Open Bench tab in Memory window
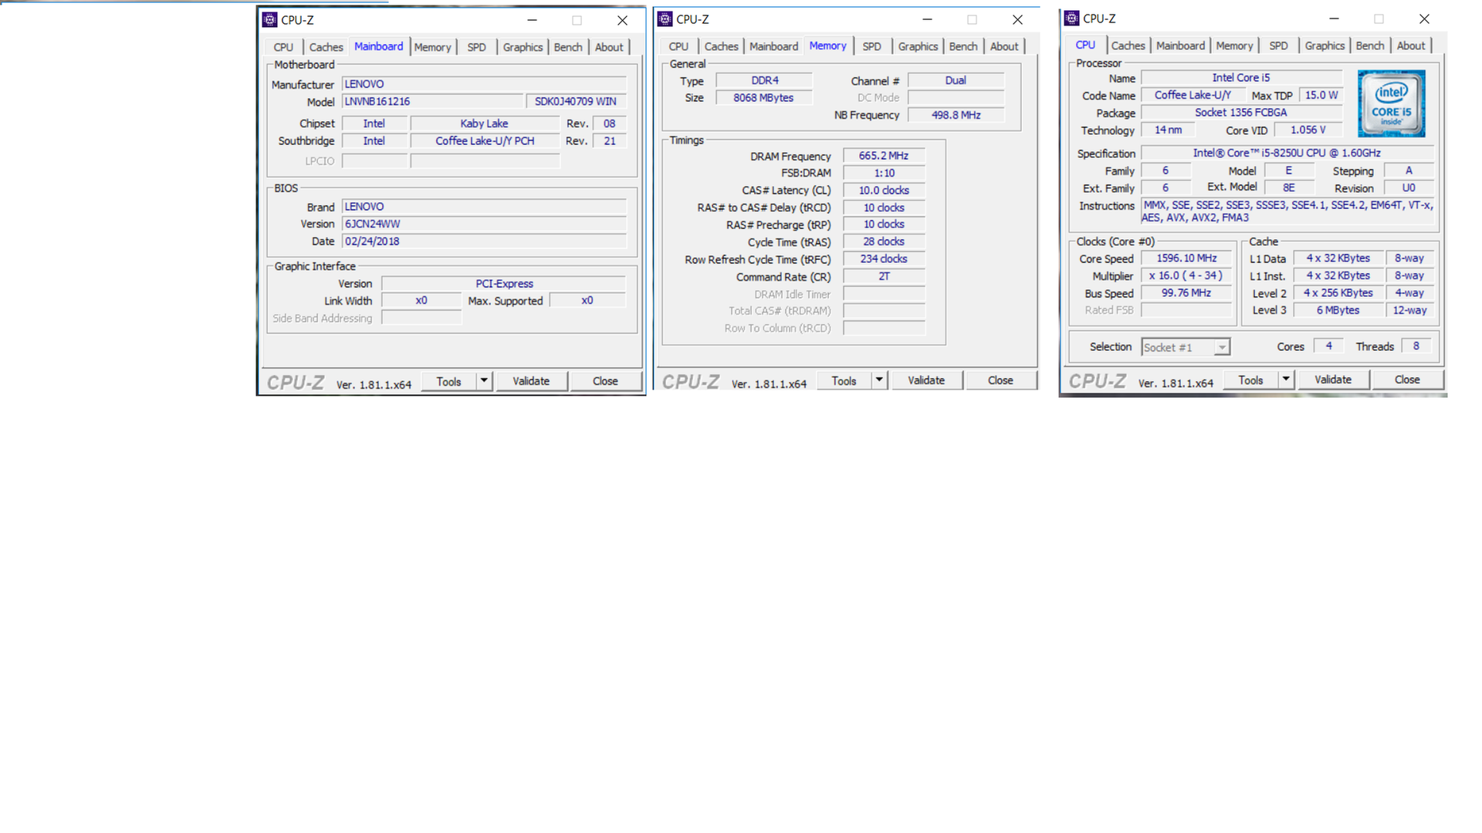Screen dimensions: 1482x833 [963, 46]
